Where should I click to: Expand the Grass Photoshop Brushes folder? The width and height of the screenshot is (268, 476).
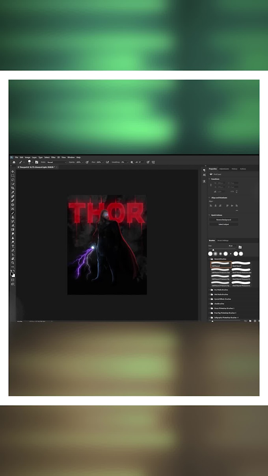pyautogui.click(x=209, y=308)
